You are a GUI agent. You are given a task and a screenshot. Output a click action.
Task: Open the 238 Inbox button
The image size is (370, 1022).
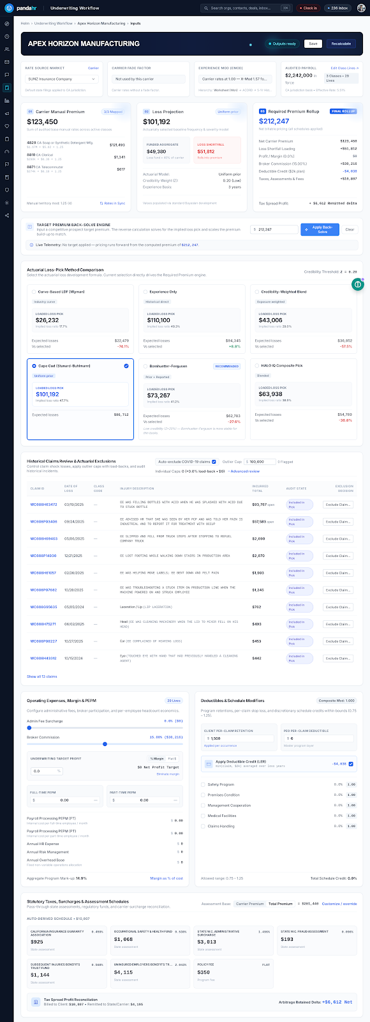click(x=337, y=8)
